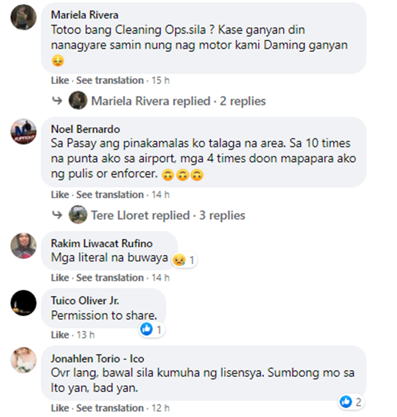See translation of Jonahlen Torio's comment
This screenshot has height=417, width=397.
click(110, 407)
